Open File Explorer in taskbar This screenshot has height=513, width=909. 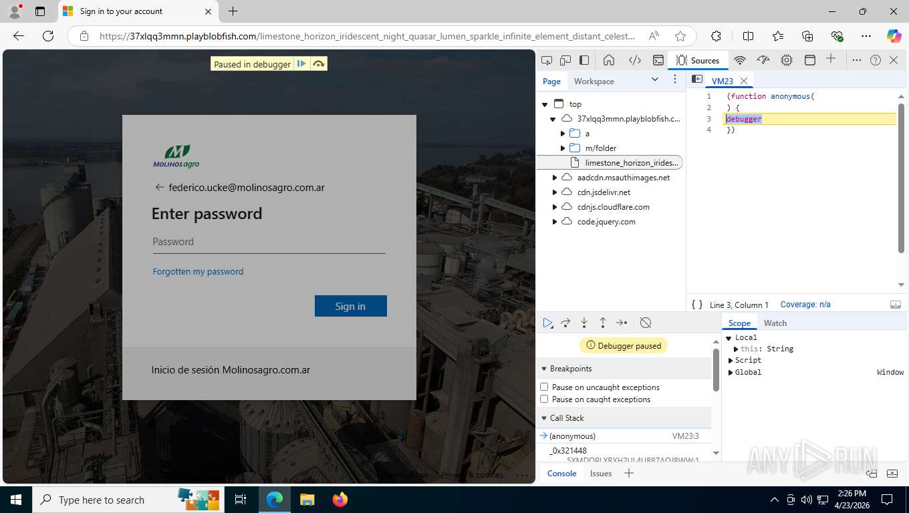click(307, 500)
